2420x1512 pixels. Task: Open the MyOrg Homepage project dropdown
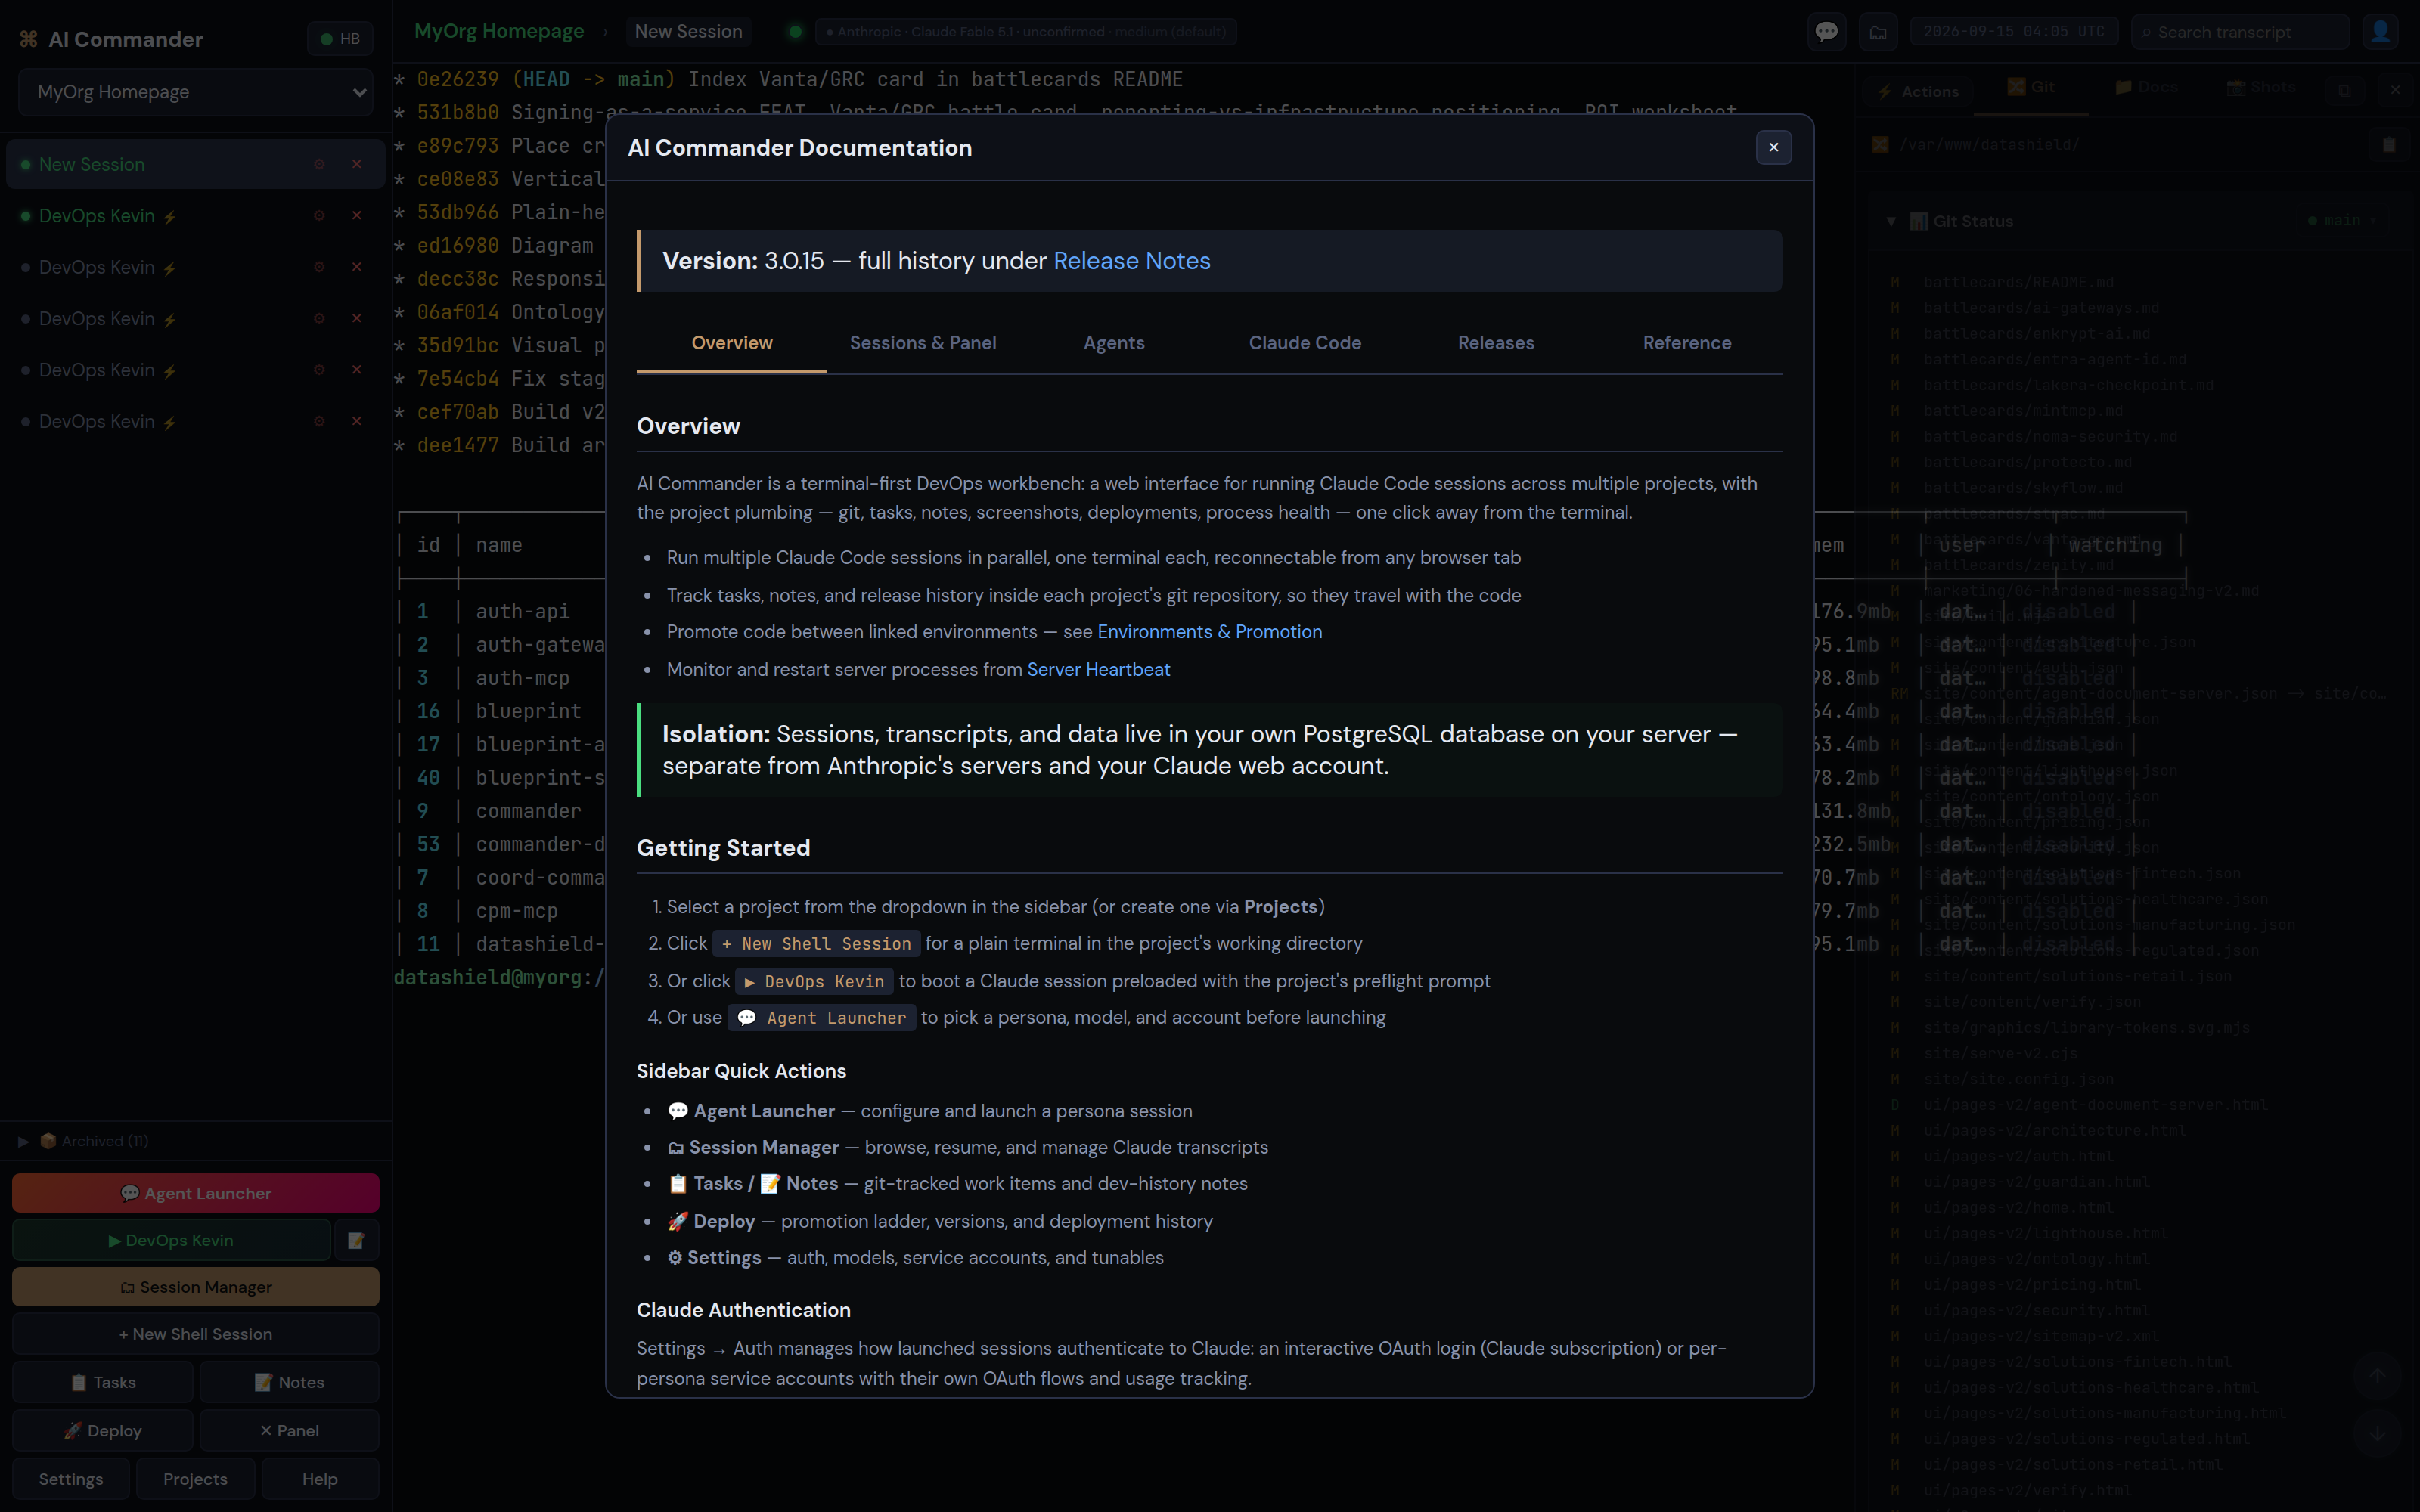pyautogui.click(x=195, y=92)
